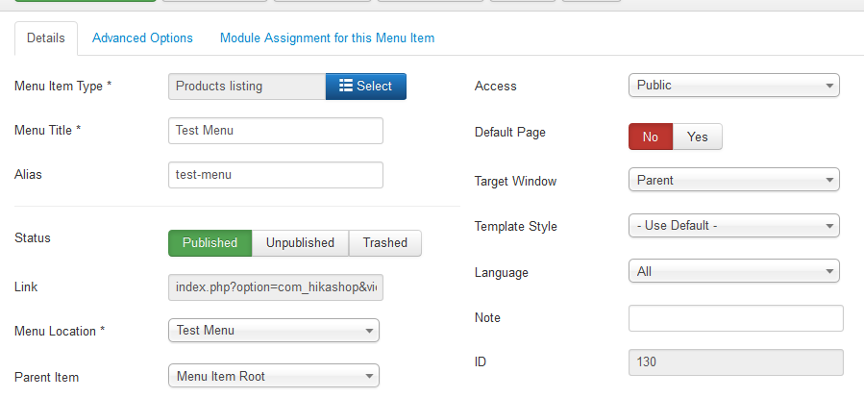Open the Target Window dropdown
Screen dimensions: 864x398
tap(734, 180)
